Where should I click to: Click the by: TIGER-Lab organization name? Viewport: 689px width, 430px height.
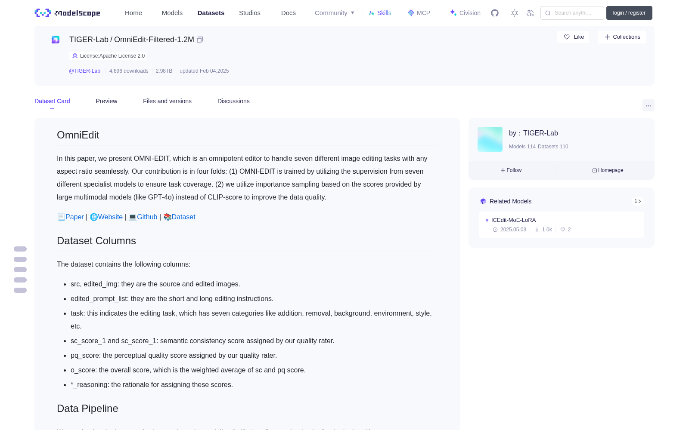pos(534,133)
